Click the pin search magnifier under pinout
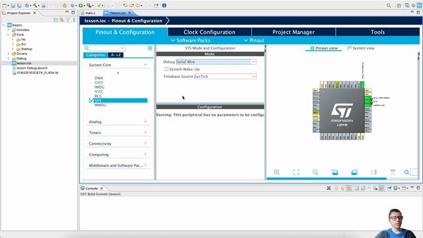 (x=406, y=172)
